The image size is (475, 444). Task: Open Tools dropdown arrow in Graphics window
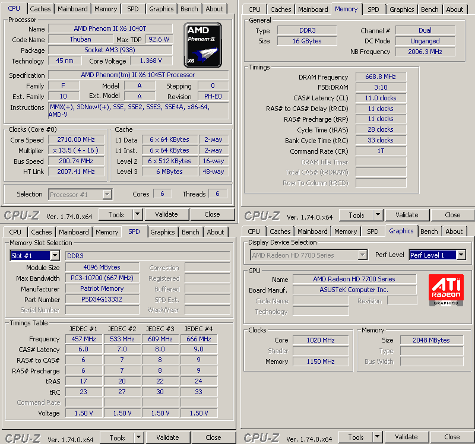[x=377, y=437]
